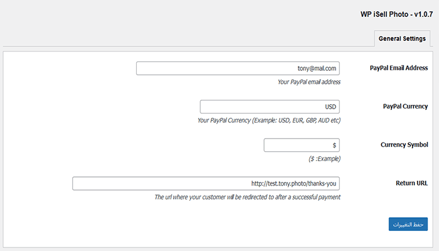This screenshot has height=251, width=439.
Task: Place the cursor on the USD value
Action: 331,107
